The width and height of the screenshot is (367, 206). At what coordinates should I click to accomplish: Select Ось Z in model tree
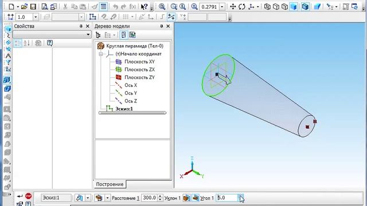[131, 101]
